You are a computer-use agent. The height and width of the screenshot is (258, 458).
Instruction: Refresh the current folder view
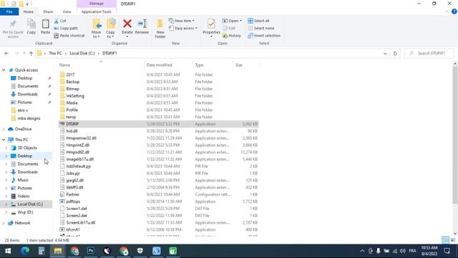click(x=395, y=53)
